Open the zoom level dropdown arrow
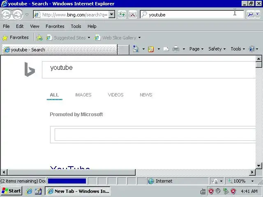Screen dimensions: 263x197 [x=252, y=181]
